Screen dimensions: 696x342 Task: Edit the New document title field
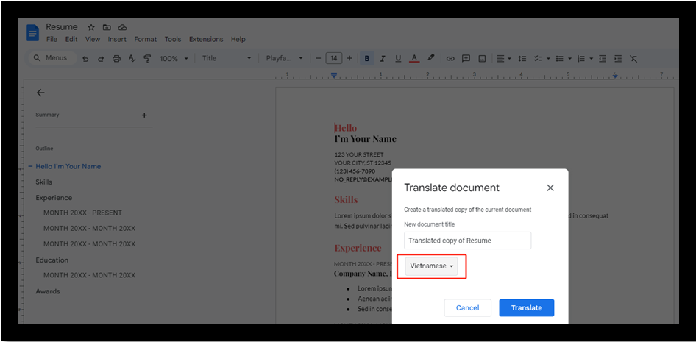(467, 241)
